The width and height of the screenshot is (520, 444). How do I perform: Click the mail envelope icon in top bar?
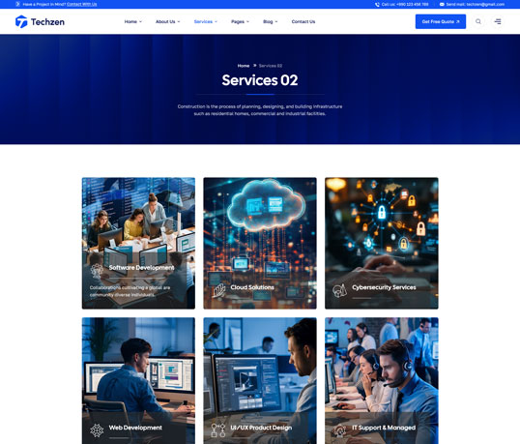pyautogui.click(x=442, y=4)
